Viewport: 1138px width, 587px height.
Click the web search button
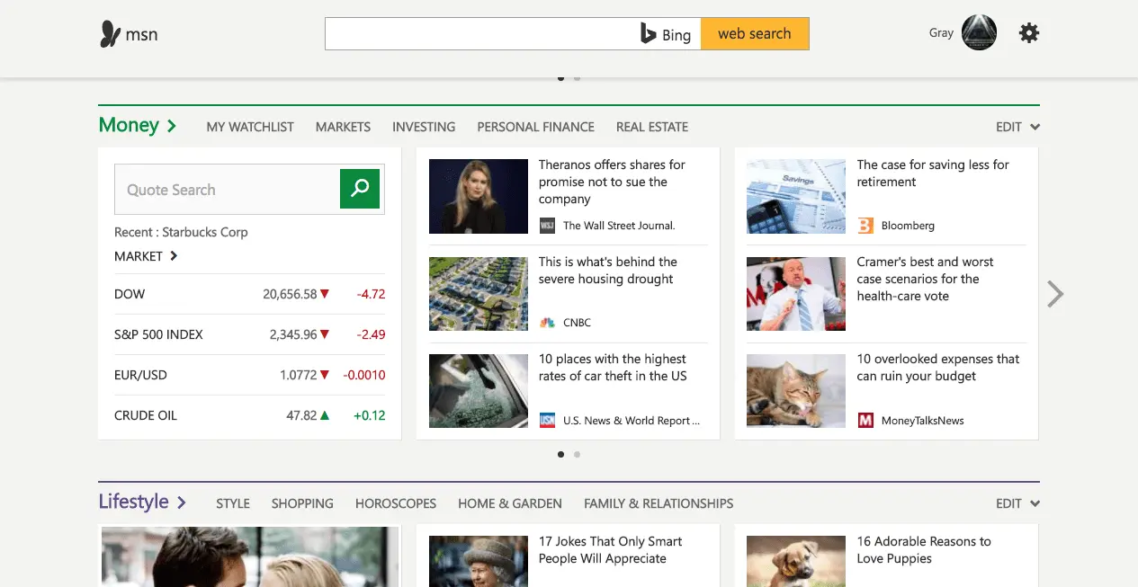[x=754, y=34]
